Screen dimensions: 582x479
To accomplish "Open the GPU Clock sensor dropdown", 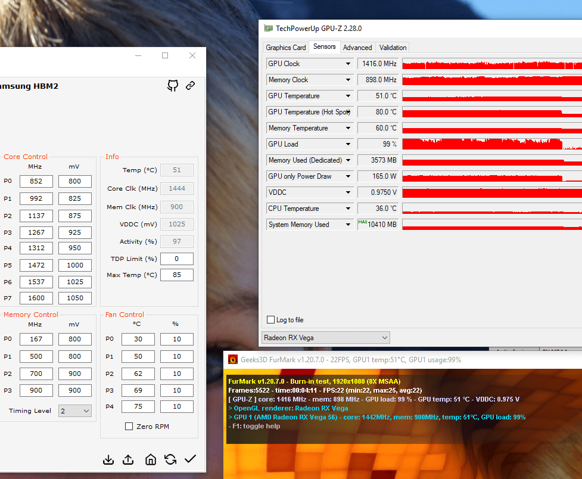I will pyautogui.click(x=309, y=64).
